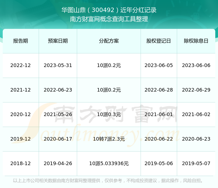Select report period cell 2022-12
This screenshot has height=188, width=218.
(21, 65)
